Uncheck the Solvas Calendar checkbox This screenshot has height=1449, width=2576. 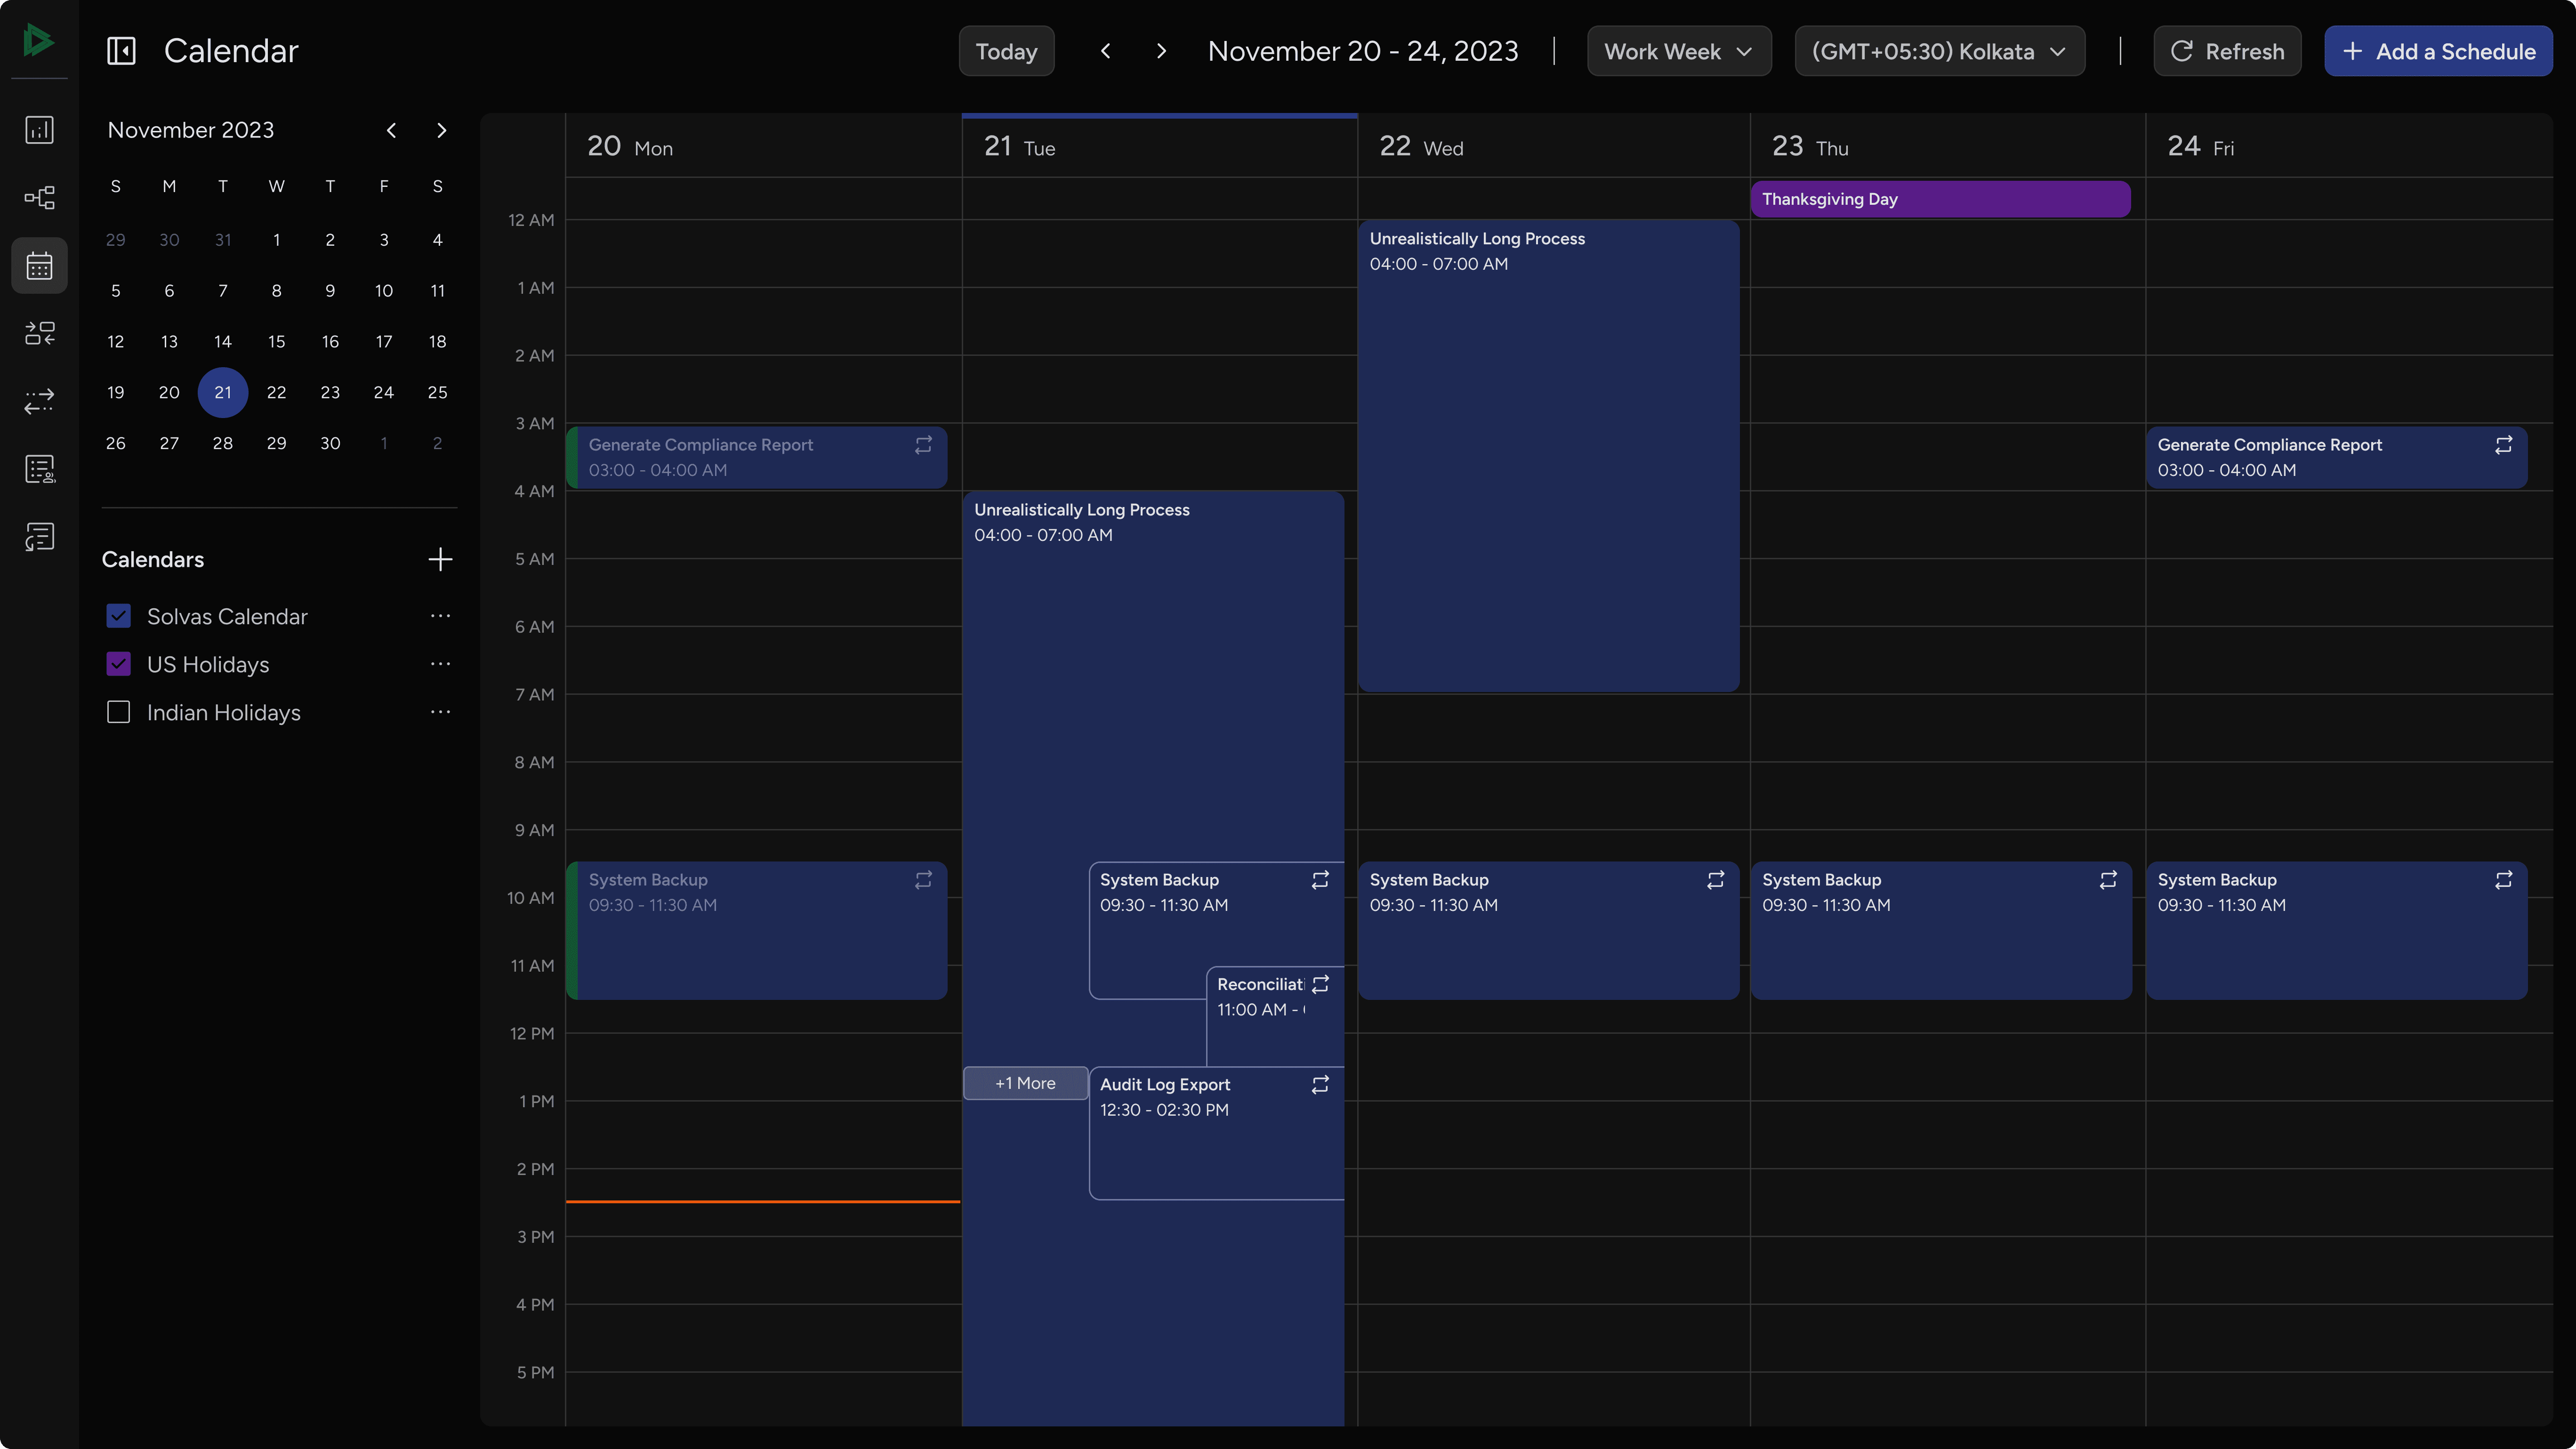(118, 616)
